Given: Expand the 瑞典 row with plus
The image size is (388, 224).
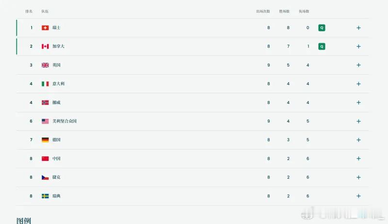Looking at the screenshot, I should [358, 196].
